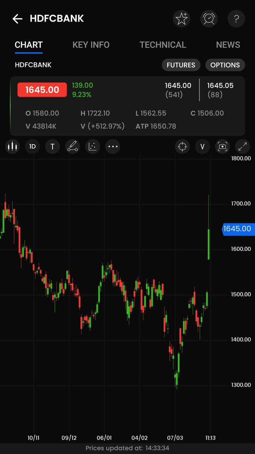Tap the 10/11 date axis label

click(34, 438)
